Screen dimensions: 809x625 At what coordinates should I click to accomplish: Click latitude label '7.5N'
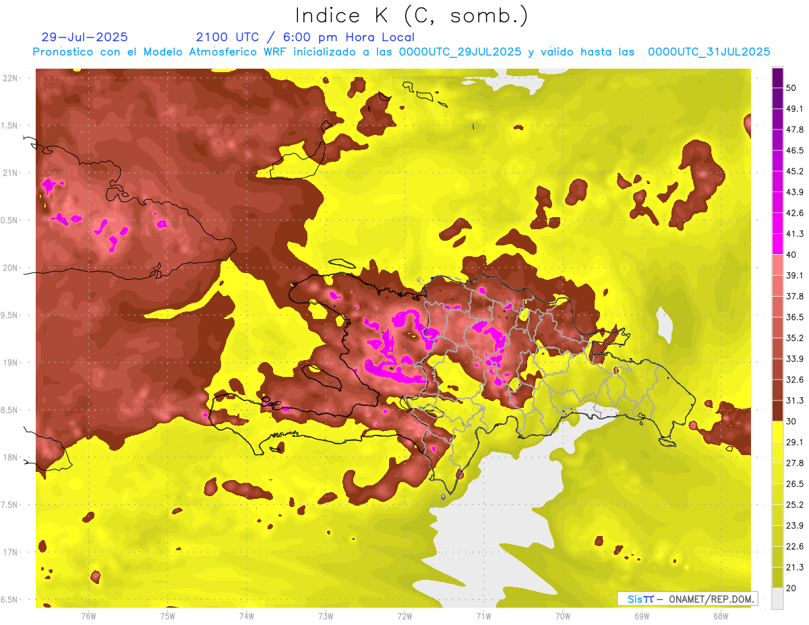[10, 505]
